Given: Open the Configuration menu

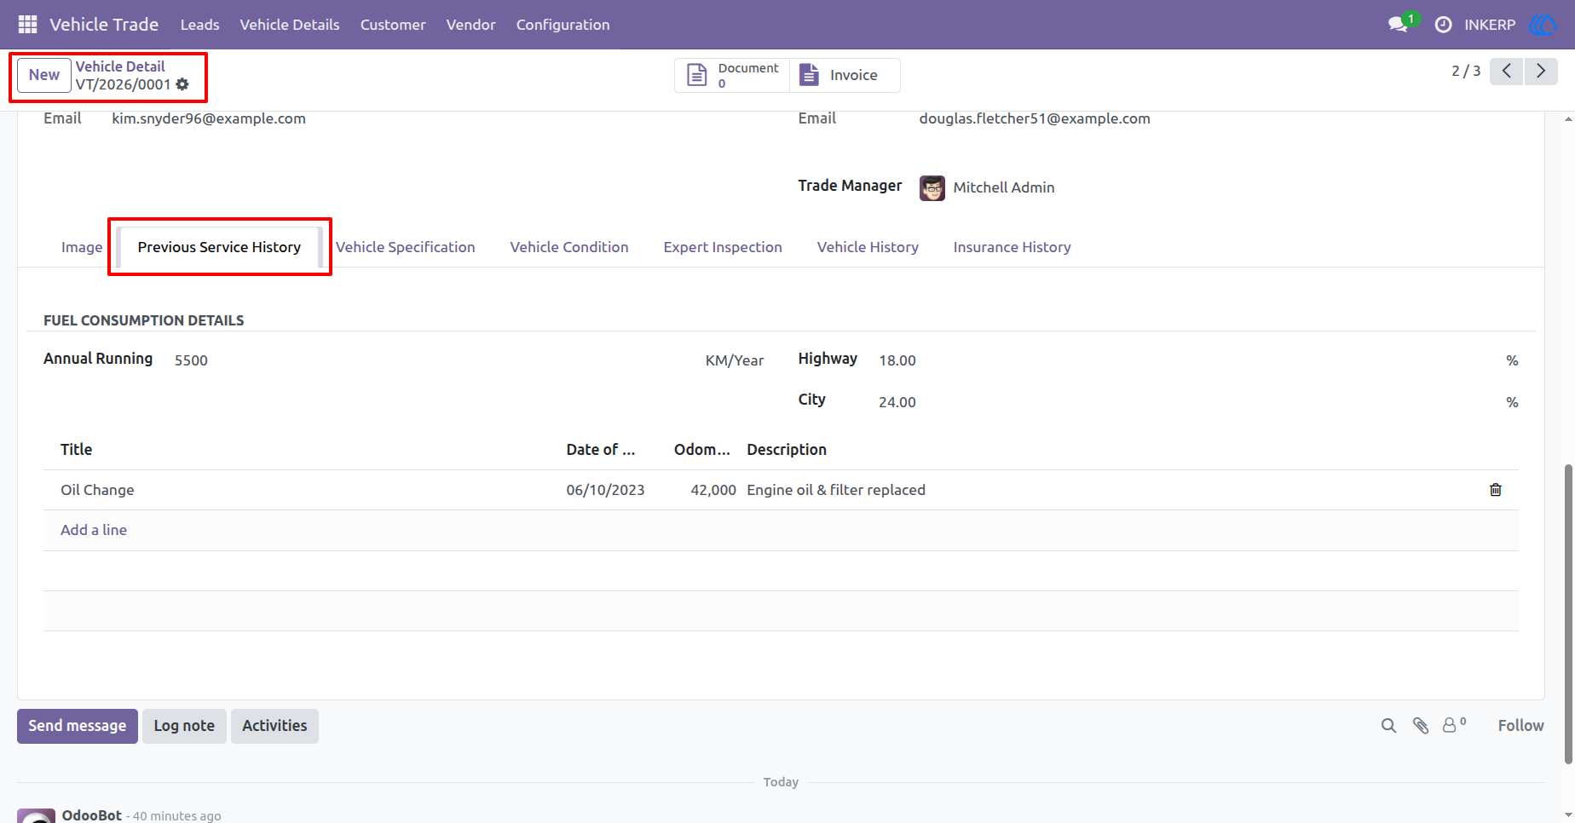Looking at the screenshot, I should pyautogui.click(x=562, y=25).
